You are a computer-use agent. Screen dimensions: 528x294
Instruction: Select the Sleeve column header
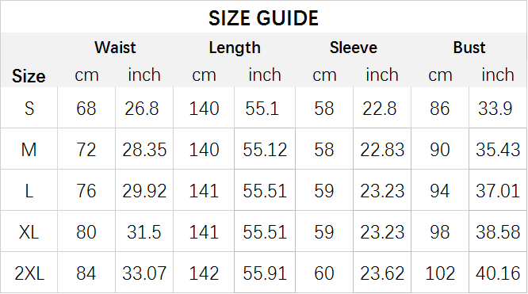[354, 48]
